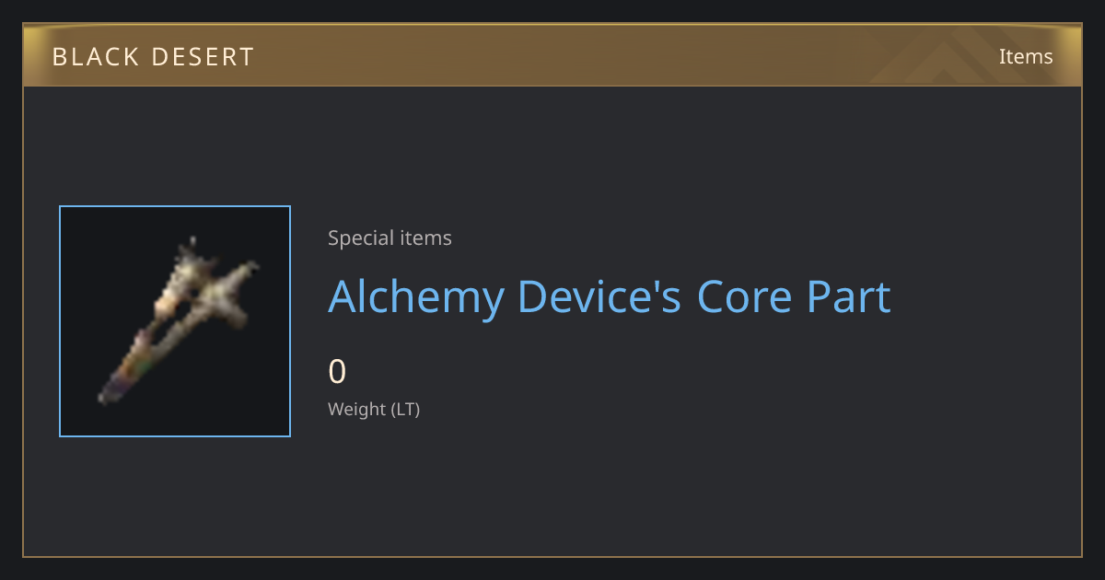Screen dimensions: 1105x580
Task: Open the BLACK DESERT header title
Action: click(x=153, y=57)
